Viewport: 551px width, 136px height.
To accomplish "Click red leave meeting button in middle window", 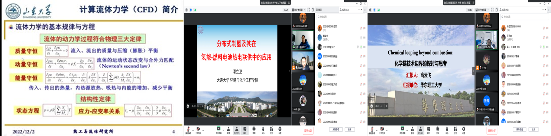I will 308,131.
